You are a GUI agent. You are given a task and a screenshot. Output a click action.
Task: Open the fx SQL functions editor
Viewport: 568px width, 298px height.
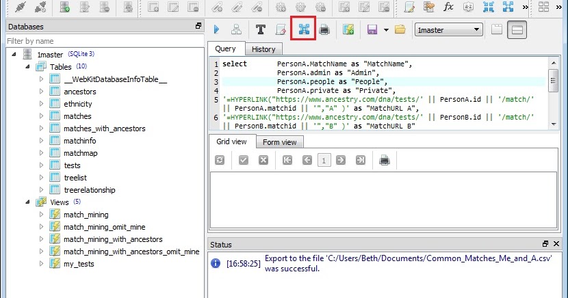coord(448,7)
